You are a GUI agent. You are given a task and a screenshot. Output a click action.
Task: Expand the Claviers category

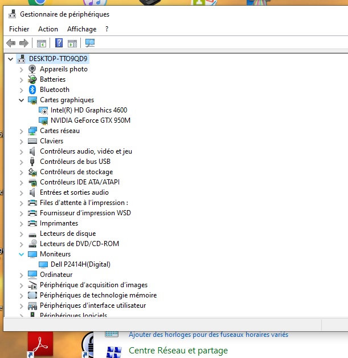coord(22,142)
